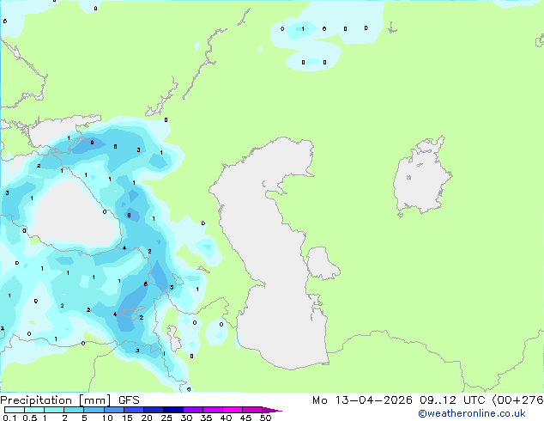Click the legend label "50"
The height and width of the screenshot is (421, 544).
tap(266, 418)
